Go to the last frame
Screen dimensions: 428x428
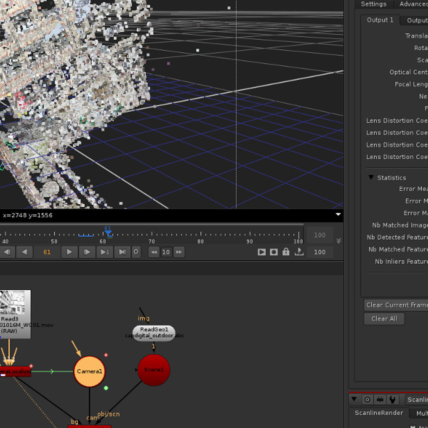point(122,252)
